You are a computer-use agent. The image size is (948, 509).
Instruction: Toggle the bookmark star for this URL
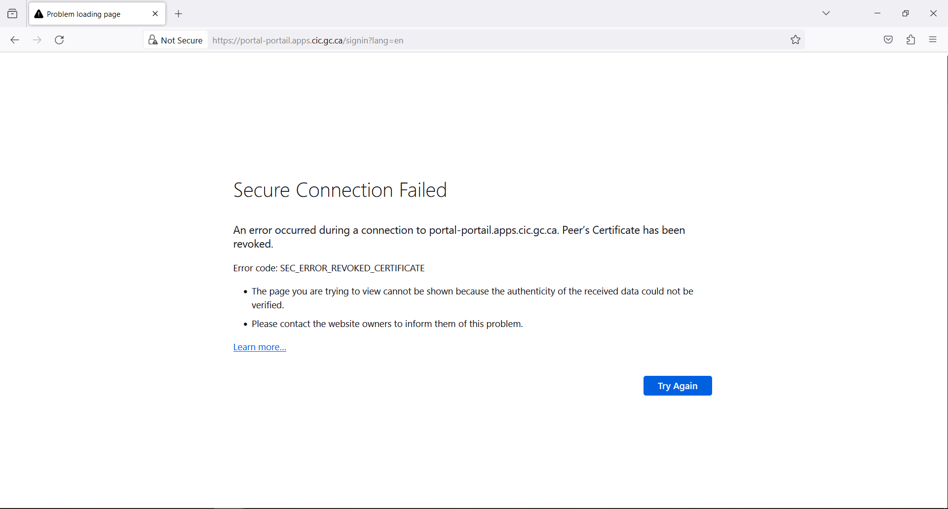(x=796, y=39)
